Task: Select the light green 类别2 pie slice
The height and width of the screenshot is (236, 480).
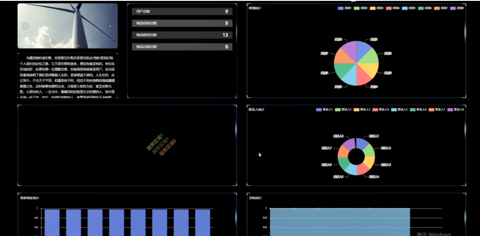Action: tap(371, 57)
